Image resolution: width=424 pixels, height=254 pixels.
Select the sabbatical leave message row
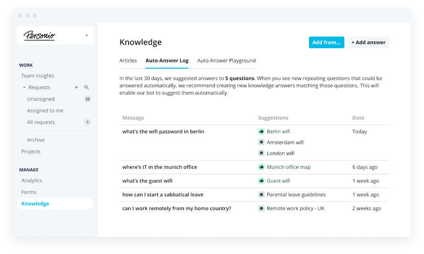(x=254, y=194)
